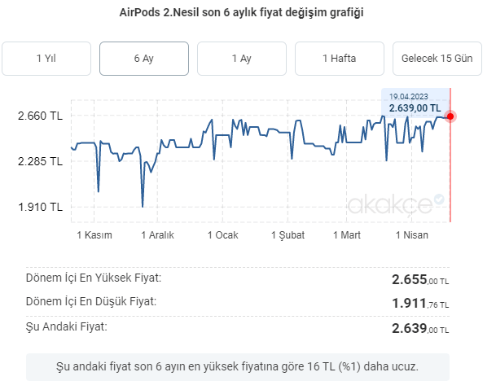Click the lowest price value 1.911,76 TL
The width and height of the screenshot is (496, 381).
tap(420, 304)
